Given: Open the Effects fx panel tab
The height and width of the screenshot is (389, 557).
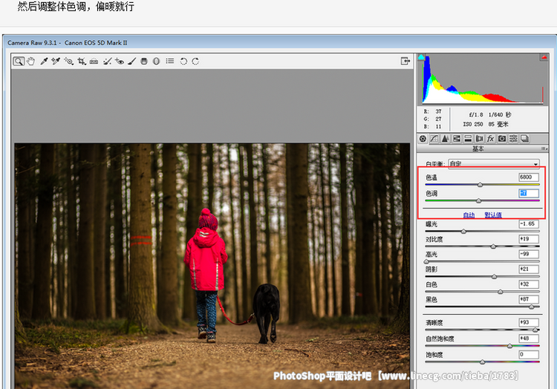Looking at the screenshot, I should tap(491, 138).
